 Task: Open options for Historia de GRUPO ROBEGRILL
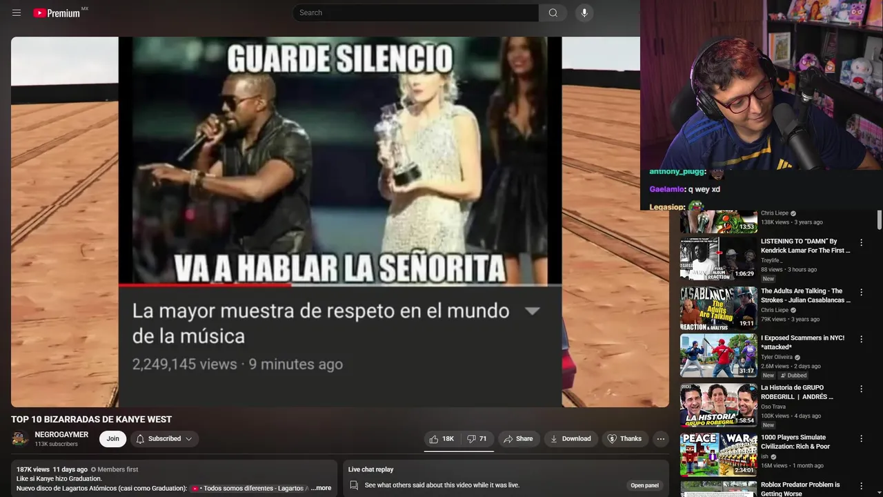861,389
